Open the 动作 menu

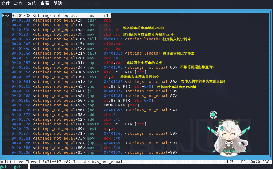[19, 4]
